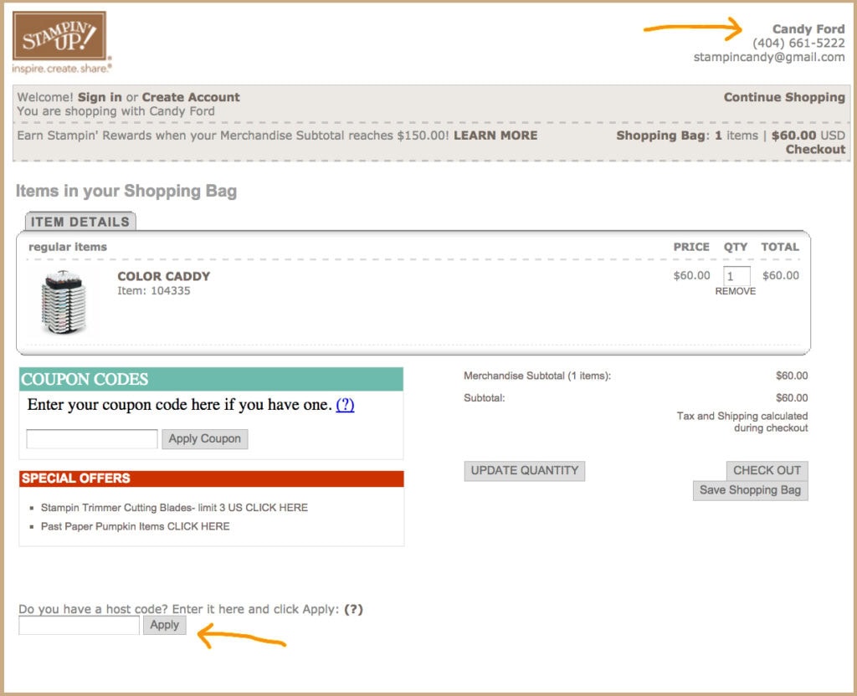857x696 pixels.
Task: Open LEARN MORE about Stampin' Rewards
Action: coord(495,136)
